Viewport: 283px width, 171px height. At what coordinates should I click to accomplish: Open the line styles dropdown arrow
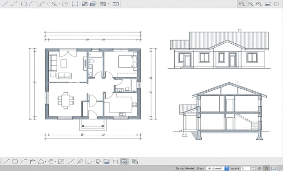point(108,4)
